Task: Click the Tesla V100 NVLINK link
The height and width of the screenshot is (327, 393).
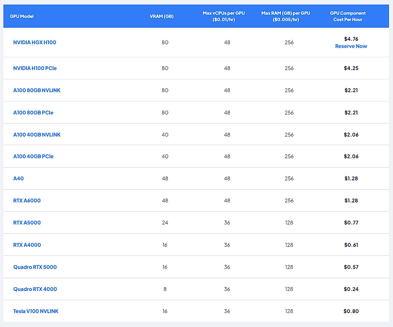Action: tap(36, 311)
